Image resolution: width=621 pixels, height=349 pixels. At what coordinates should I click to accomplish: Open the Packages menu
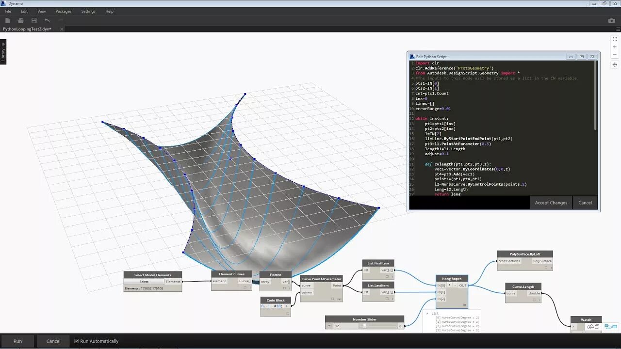point(64,11)
